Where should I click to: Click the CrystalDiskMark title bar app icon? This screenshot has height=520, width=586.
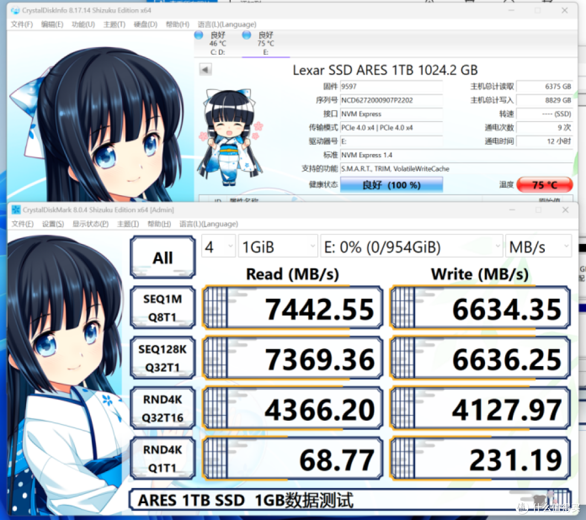coord(16,210)
